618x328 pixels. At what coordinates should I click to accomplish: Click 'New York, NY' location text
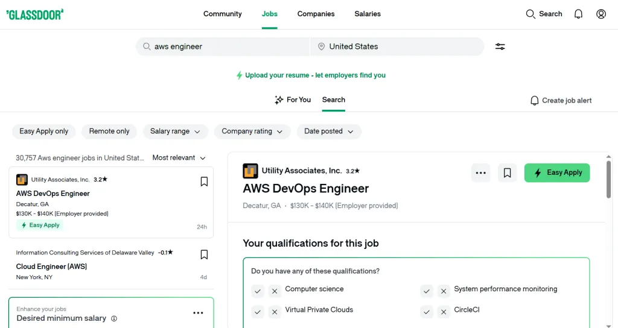point(34,277)
